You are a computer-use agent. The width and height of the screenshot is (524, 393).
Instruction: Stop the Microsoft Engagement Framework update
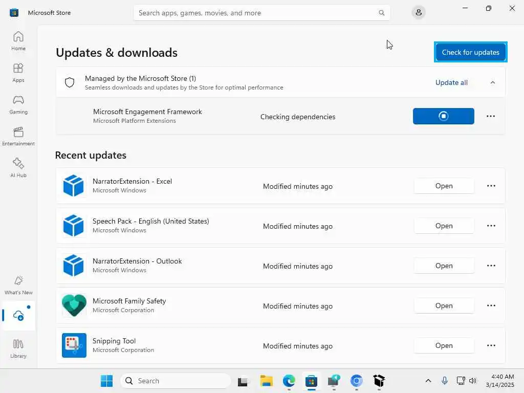click(444, 116)
